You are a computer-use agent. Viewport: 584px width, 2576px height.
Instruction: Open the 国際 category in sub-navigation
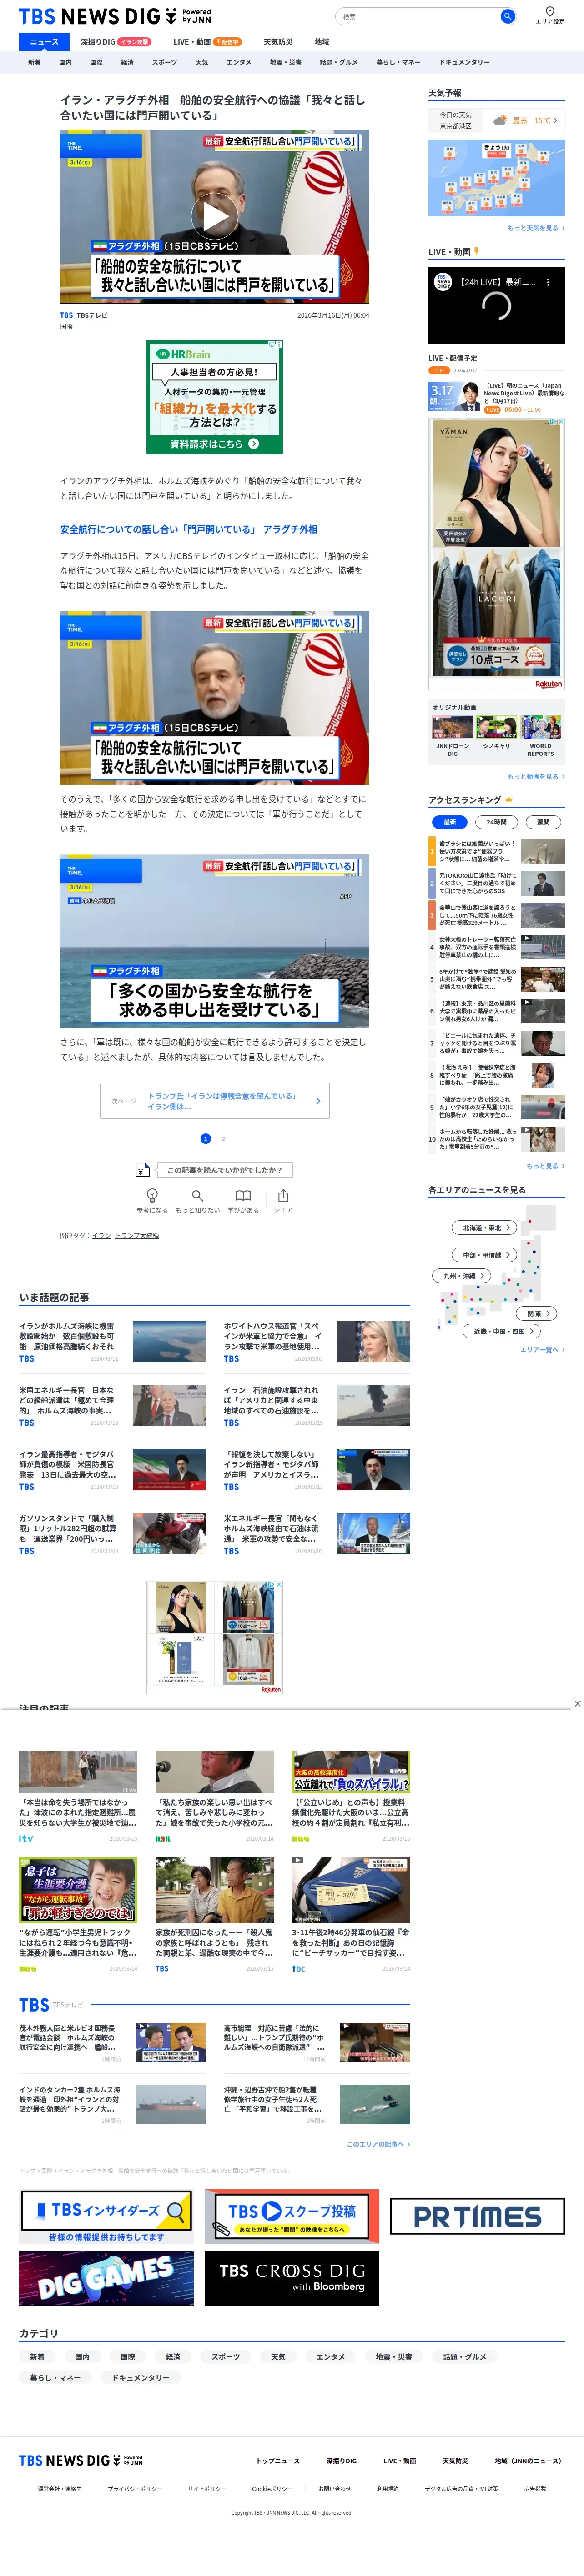click(96, 62)
